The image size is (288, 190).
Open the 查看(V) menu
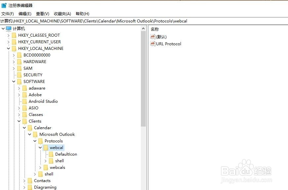[43, 14]
